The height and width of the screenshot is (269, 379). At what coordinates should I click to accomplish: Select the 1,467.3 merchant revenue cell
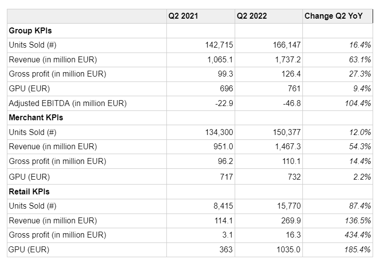[288, 147]
